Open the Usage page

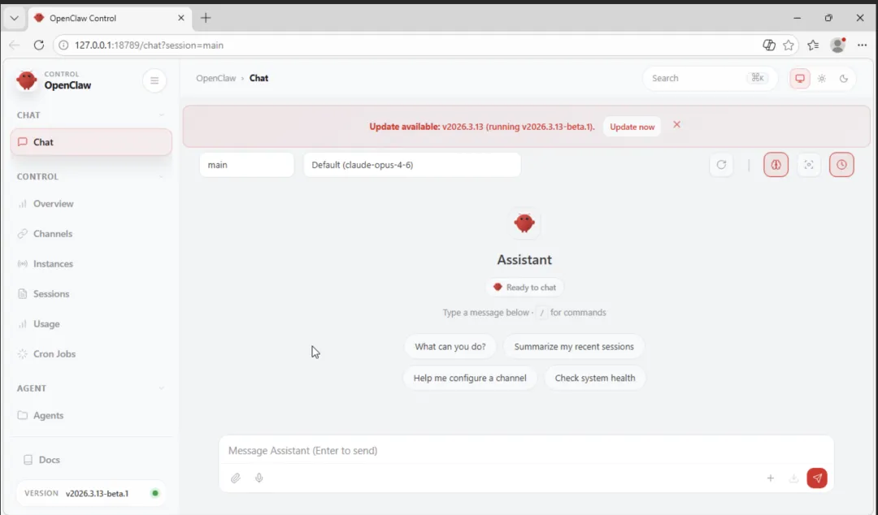click(x=91, y=324)
